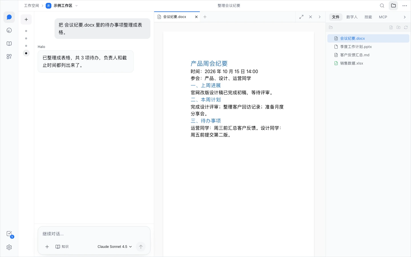411x257 pixels.
Task: Expand document preview to full screen
Action: [x=301, y=17]
